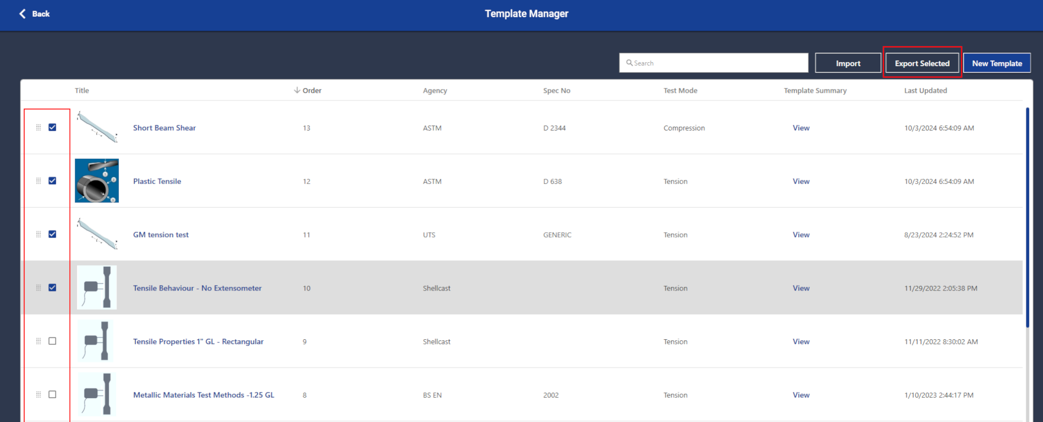
Task: Check Tensile Properties 1" GL - Rectangular checkbox
Action: (52, 341)
